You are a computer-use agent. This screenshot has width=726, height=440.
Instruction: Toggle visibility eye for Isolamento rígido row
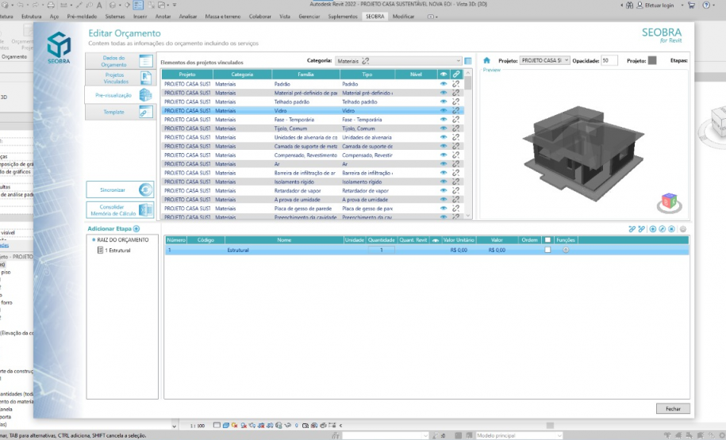pyautogui.click(x=443, y=182)
